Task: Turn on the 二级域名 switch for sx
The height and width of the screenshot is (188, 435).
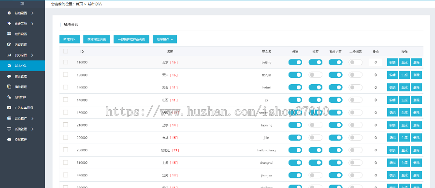Action: point(356,100)
